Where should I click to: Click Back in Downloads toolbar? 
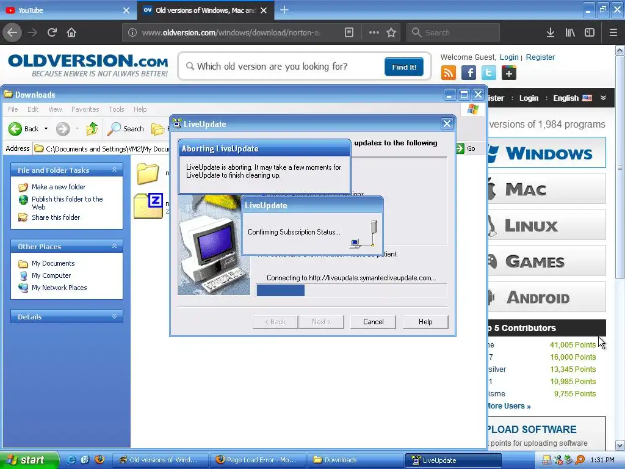[x=24, y=128]
